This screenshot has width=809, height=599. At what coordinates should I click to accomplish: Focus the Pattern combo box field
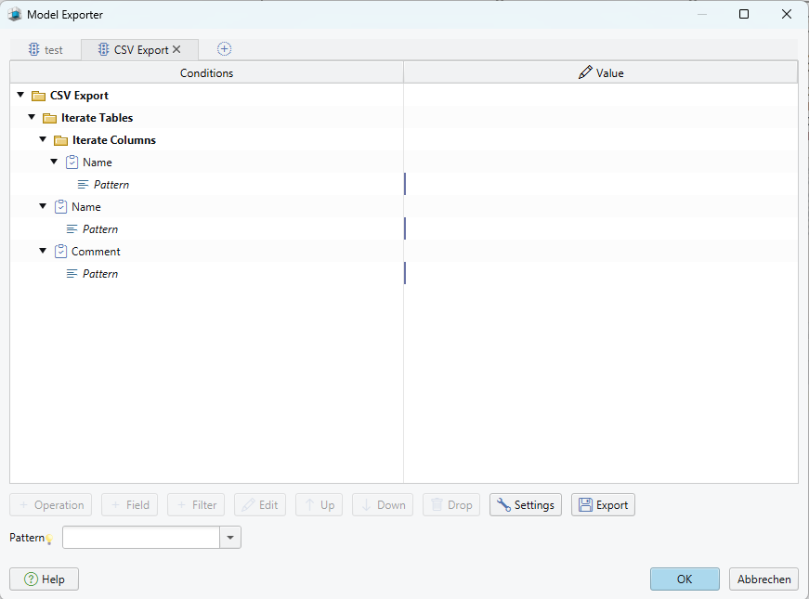141,538
